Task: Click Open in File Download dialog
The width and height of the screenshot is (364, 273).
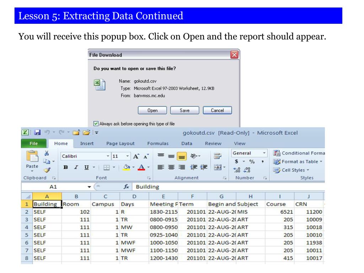Action: click(152, 110)
